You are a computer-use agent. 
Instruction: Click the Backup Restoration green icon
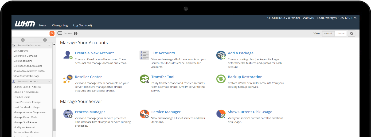[x=221, y=79]
